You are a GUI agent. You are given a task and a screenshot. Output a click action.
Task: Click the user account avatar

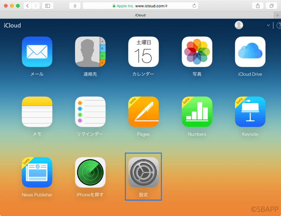click(x=239, y=25)
